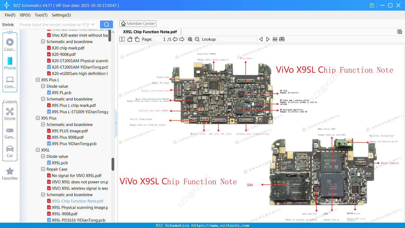
Task: Expand the model search combo box arrow
Action: point(92,24)
